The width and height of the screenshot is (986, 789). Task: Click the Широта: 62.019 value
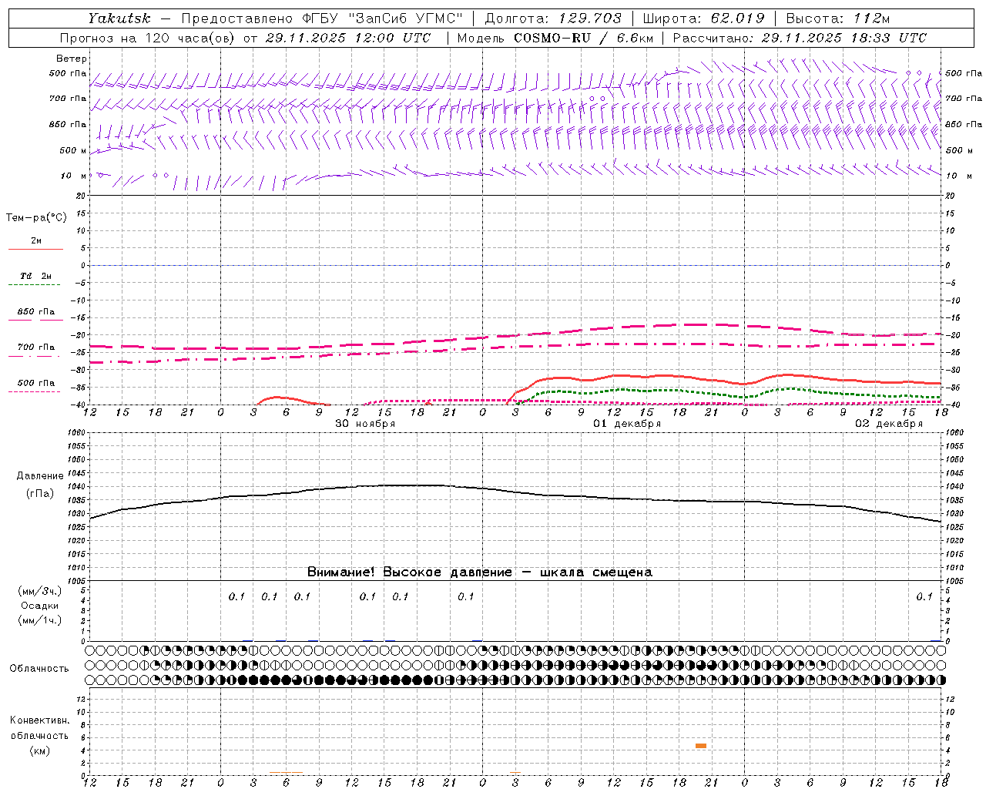(x=703, y=18)
